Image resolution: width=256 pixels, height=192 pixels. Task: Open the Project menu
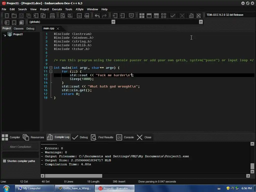coord(44,9)
